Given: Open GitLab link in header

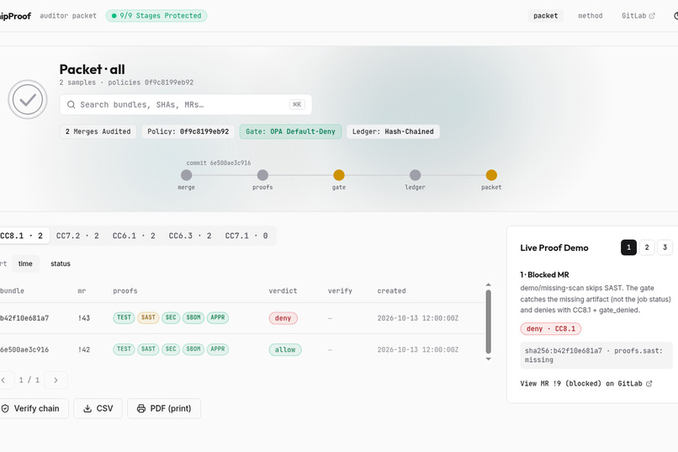Looking at the screenshot, I should 638,15.
